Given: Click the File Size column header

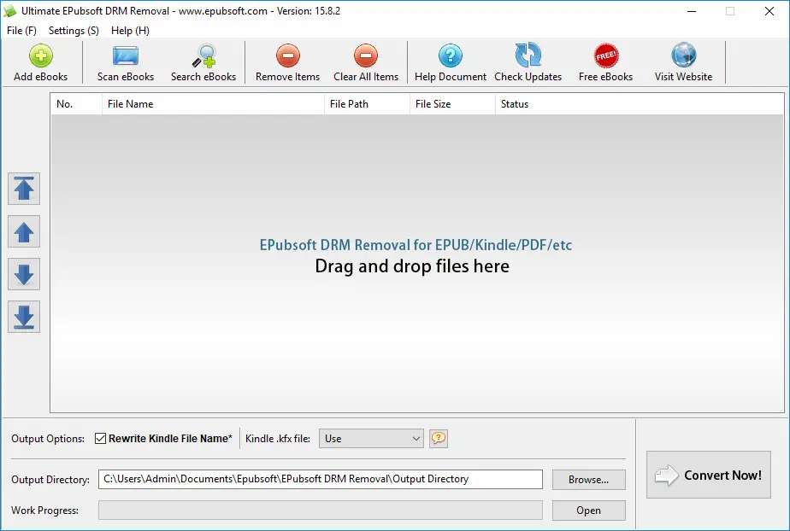Looking at the screenshot, I should tap(452, 104).
